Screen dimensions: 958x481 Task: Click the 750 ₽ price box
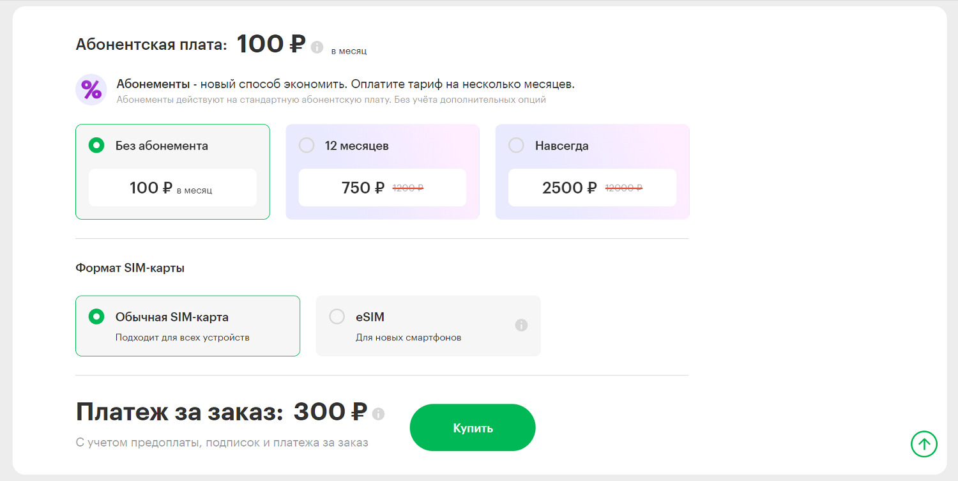(x=382, y=188)
